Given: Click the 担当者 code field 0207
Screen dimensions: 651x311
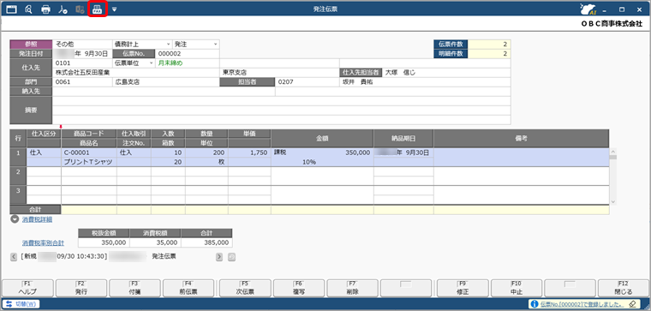Looking at the screenshot, I should [308, 82].
